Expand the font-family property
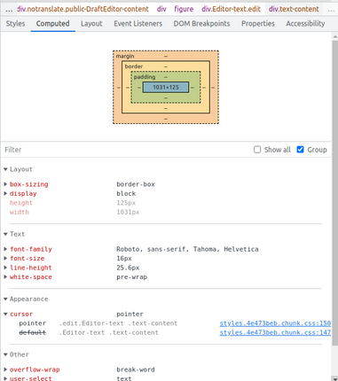The height and width of the screenshot is (381, 338). click(x=5, y=249)
